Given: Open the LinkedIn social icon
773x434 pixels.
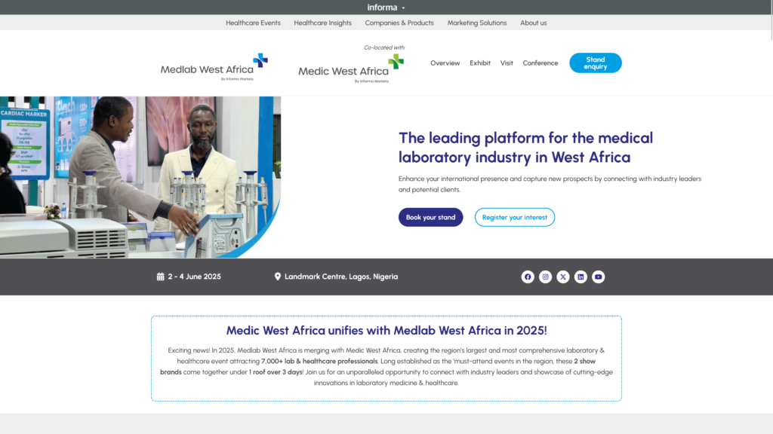Looking at the screenshot, I should [581, 277].
